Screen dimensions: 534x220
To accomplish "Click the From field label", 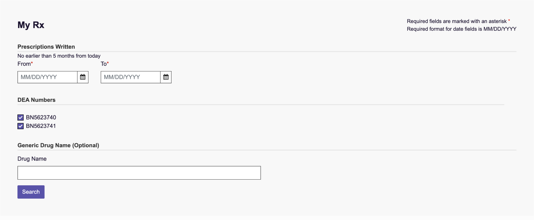I will (x=24, y=64).
